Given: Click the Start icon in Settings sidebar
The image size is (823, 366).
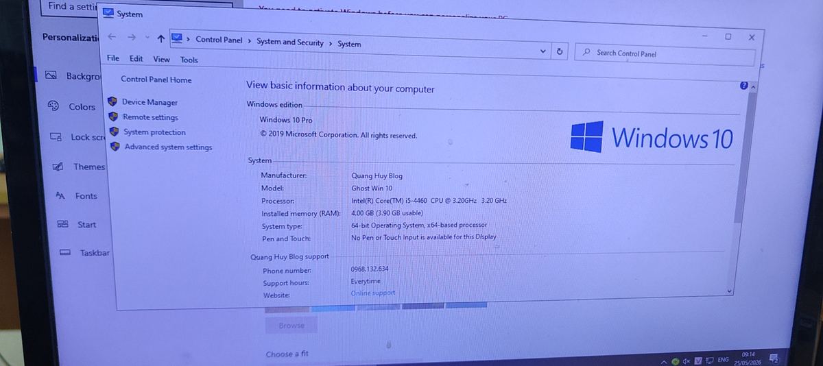Looking at the screenshot, I should tap(62, 224).
